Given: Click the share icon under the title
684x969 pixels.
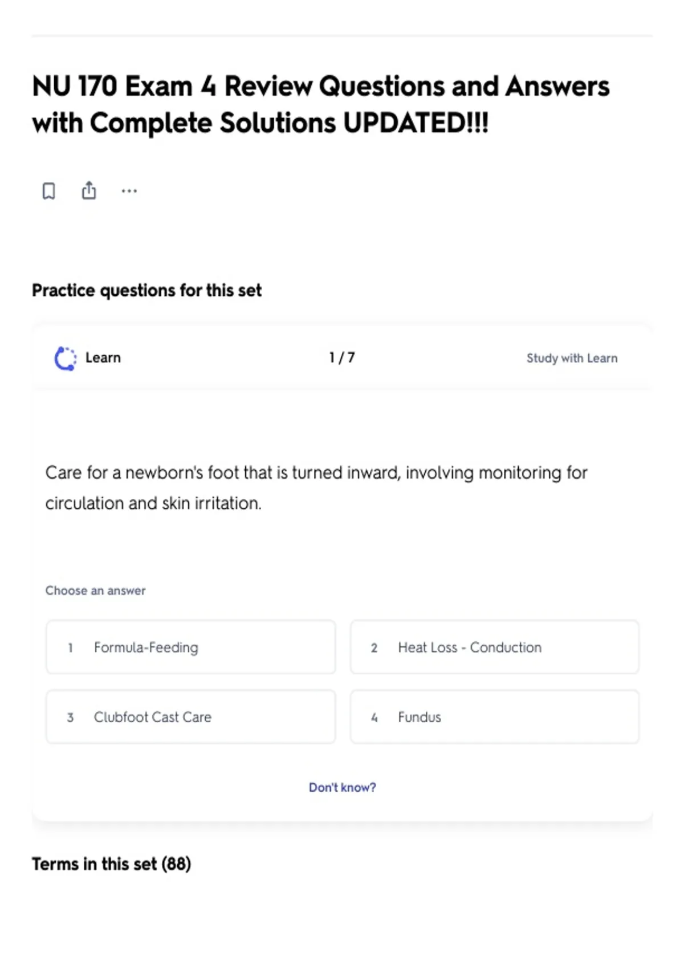Looking at the screenshot, I should coord(89,190).
